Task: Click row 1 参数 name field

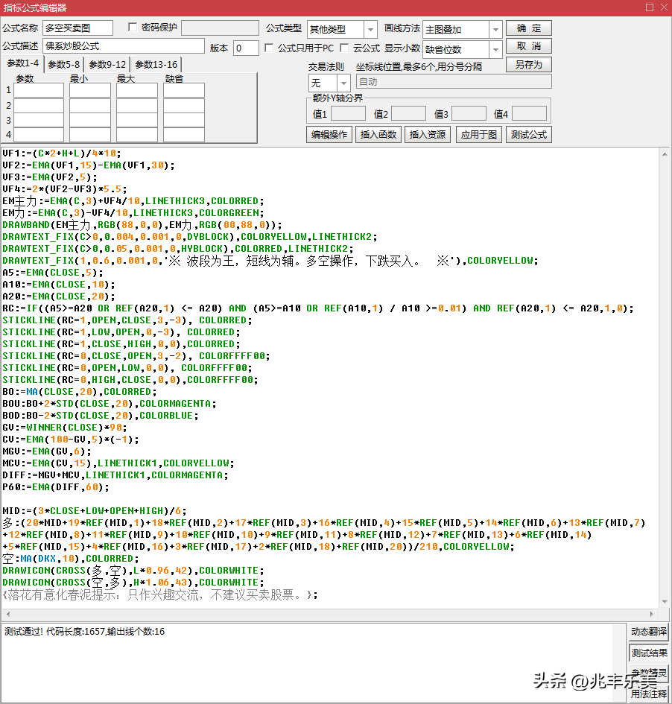Action: (39, 90)
